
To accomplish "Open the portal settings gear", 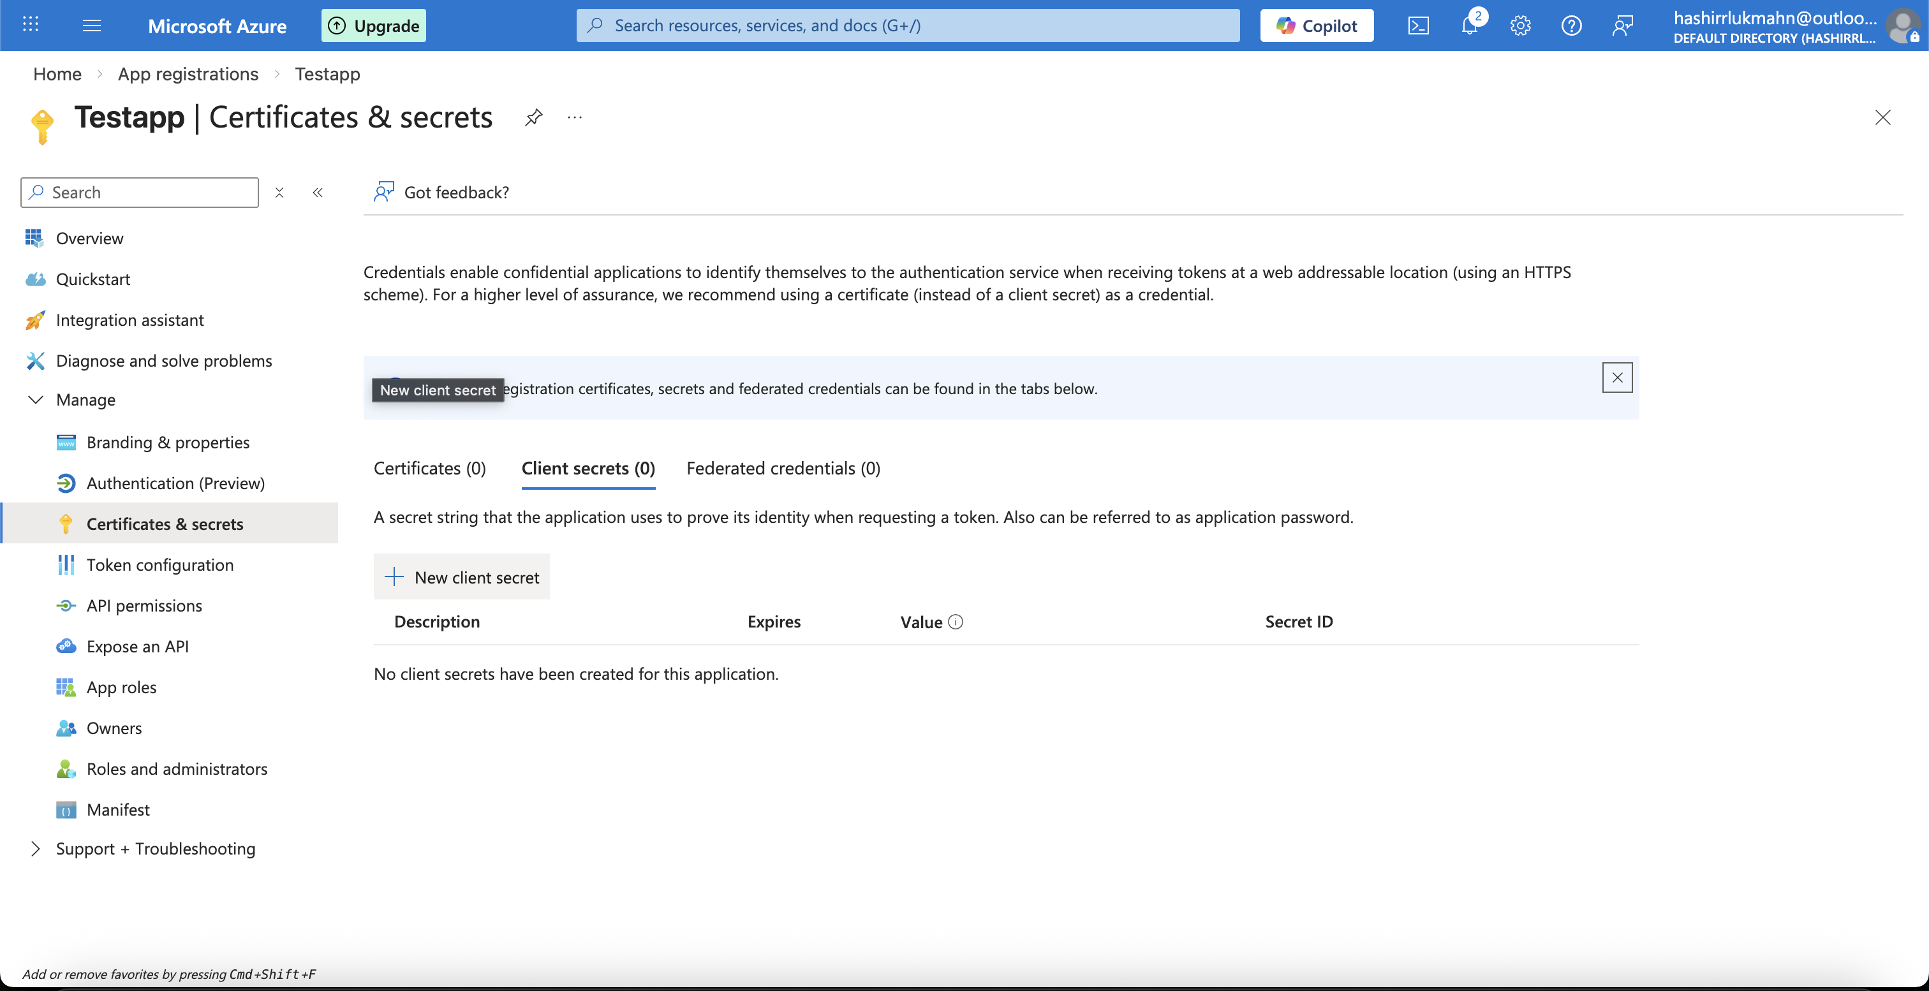I will click(1520, 25).
